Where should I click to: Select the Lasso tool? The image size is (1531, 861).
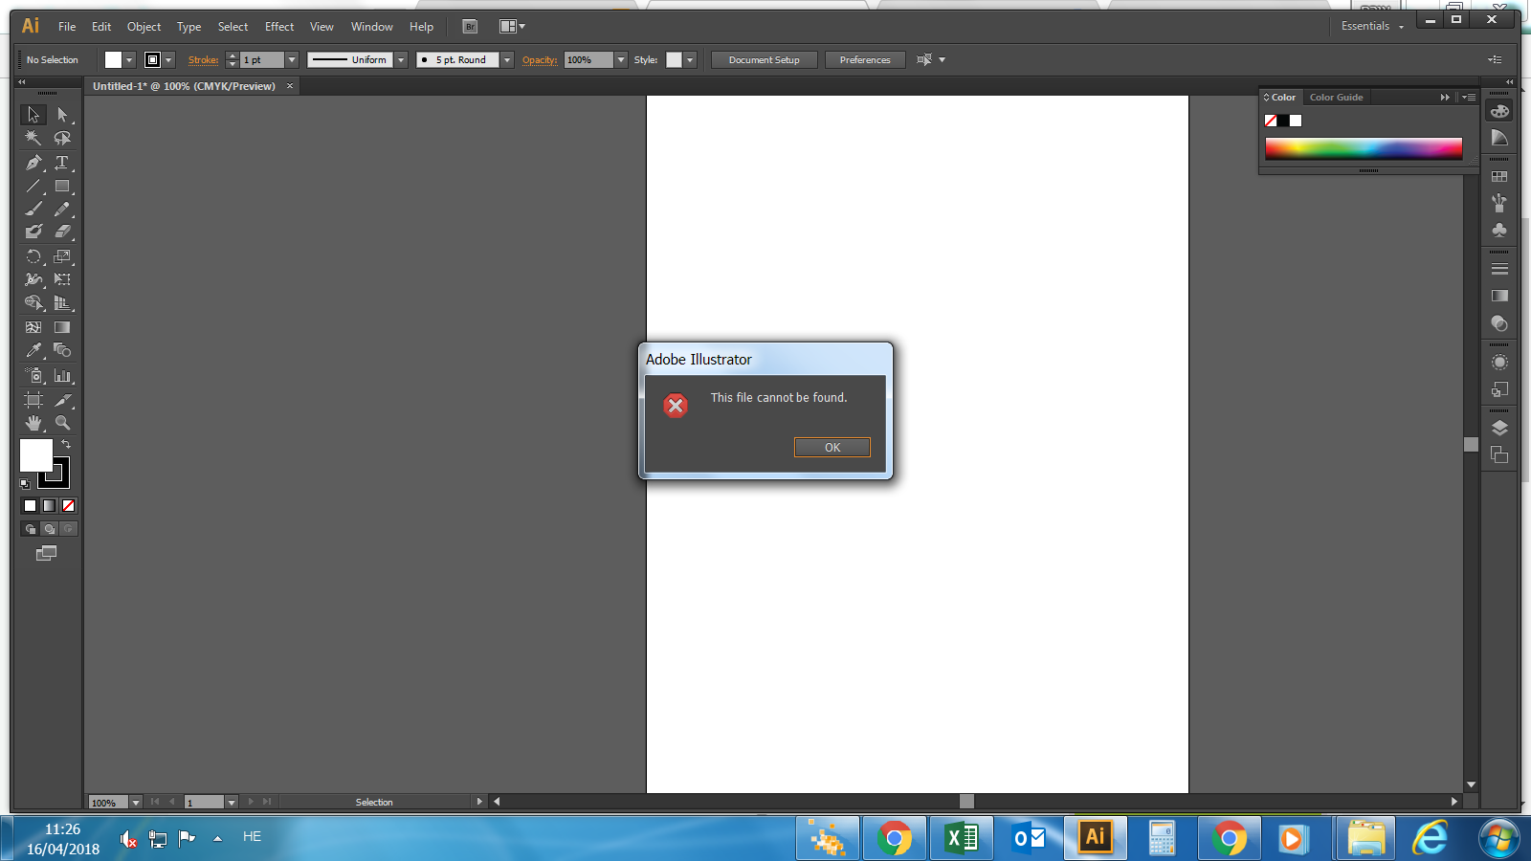pos(62,138)
